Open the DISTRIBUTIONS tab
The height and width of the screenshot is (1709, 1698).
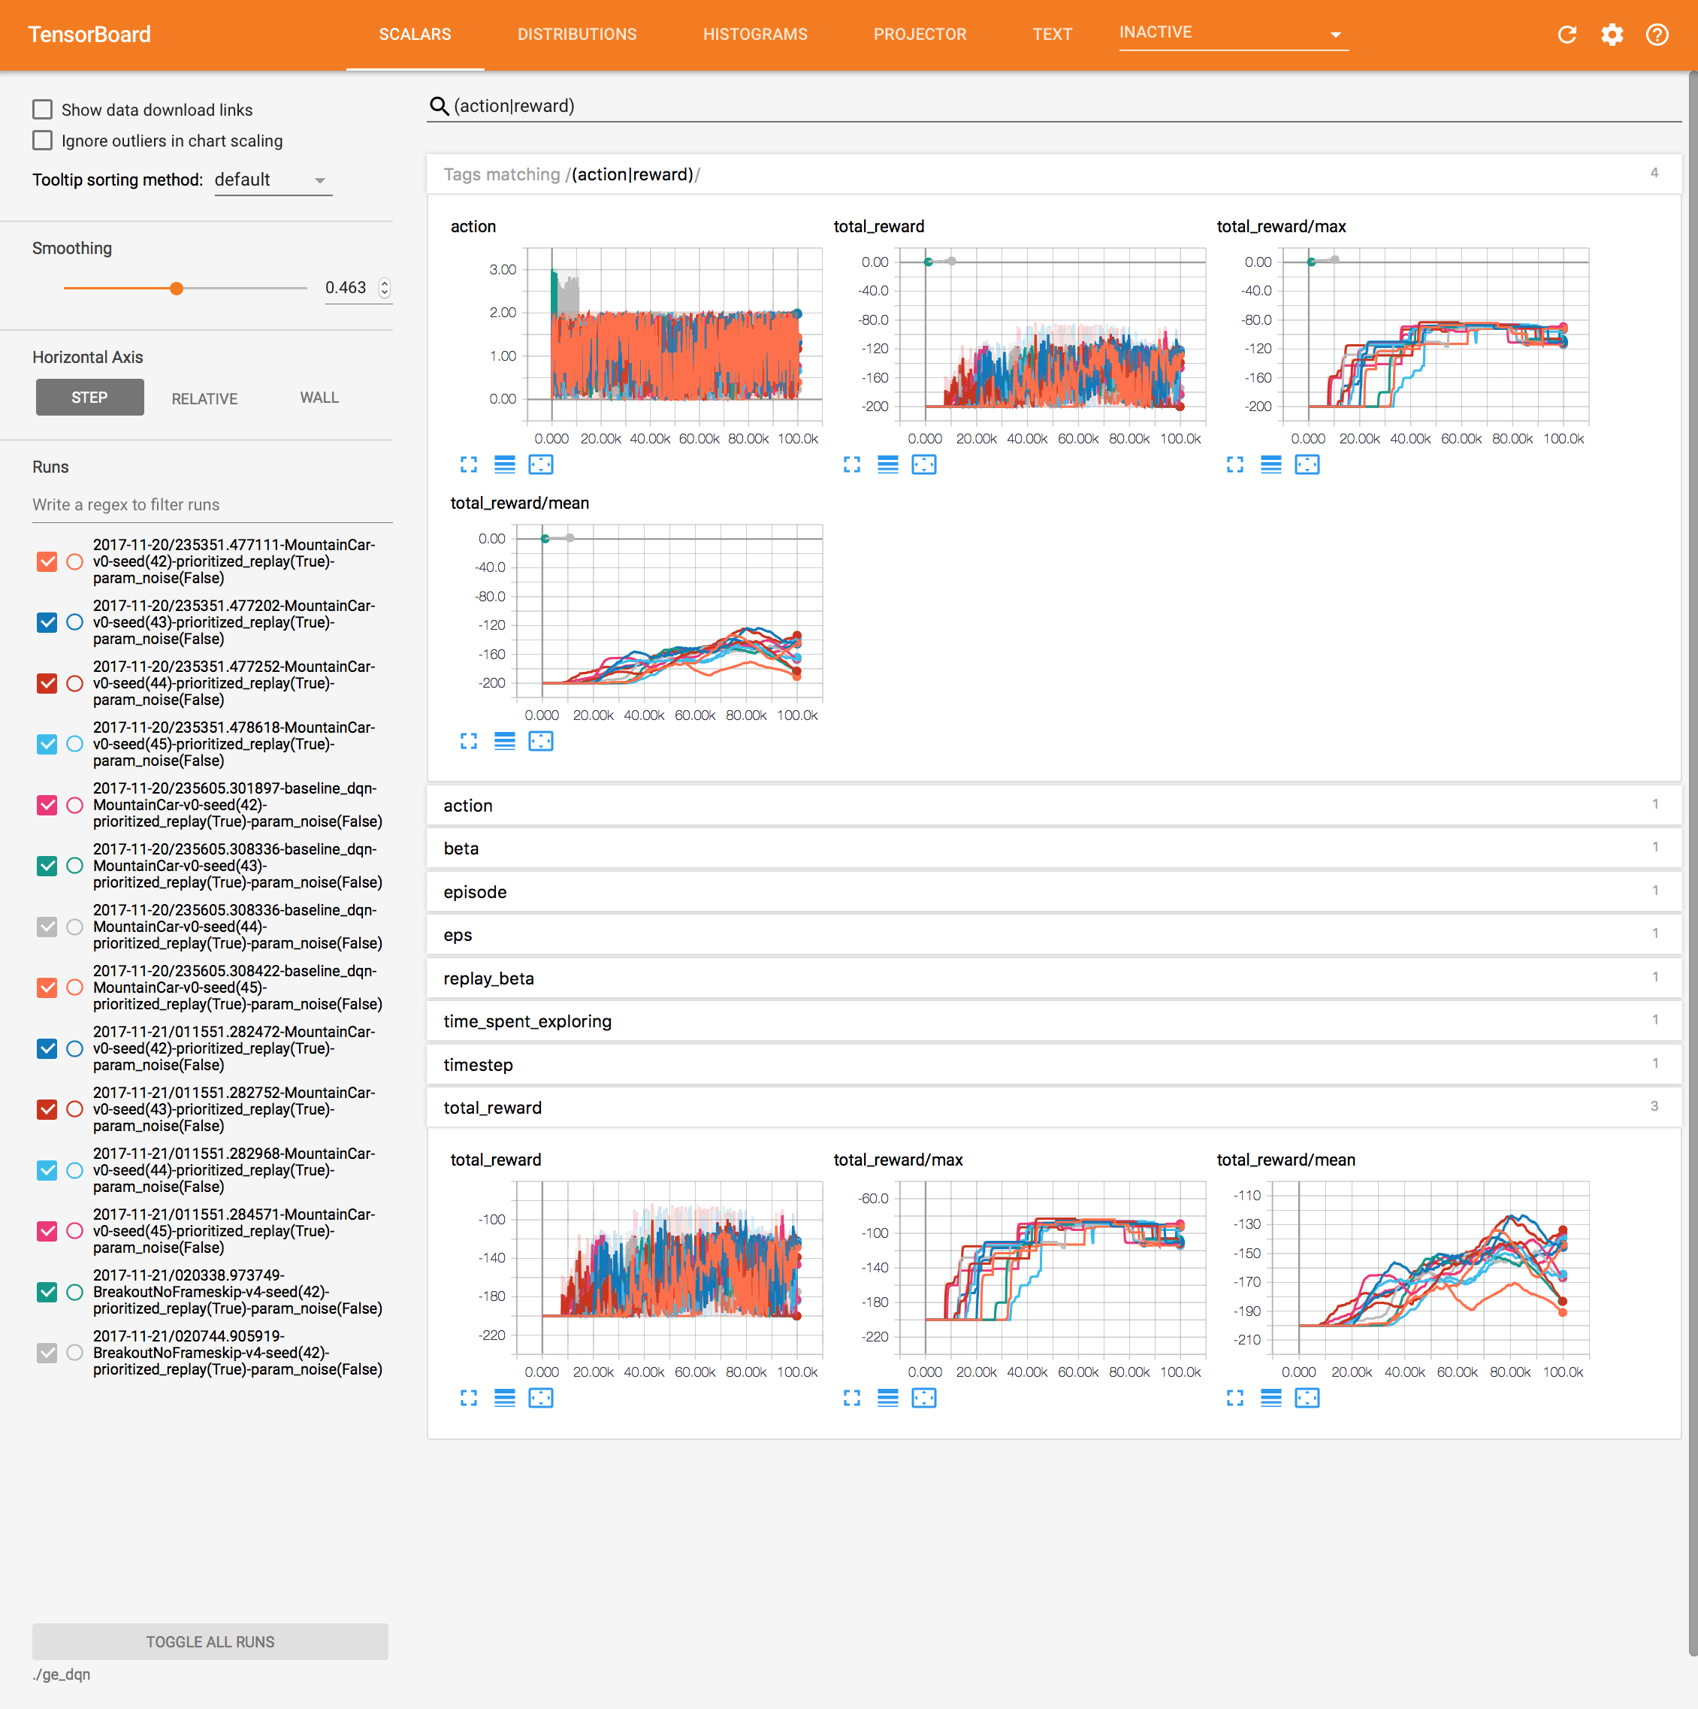tap(576, 35)
